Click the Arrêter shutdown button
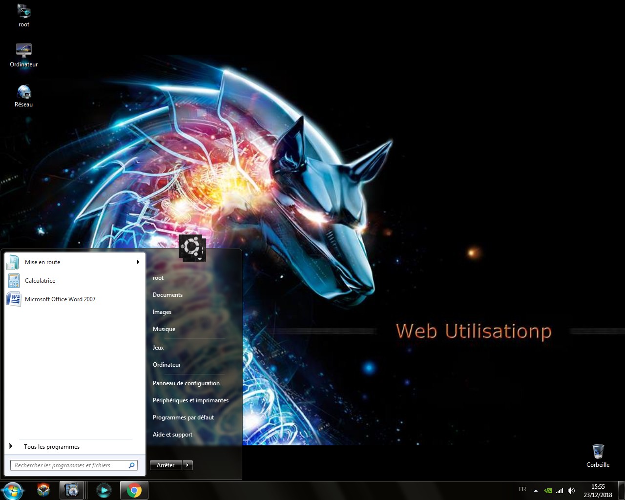 tap(166, 465)
